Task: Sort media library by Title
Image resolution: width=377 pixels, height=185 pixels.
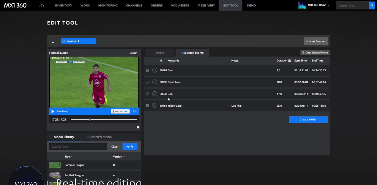Action: (69, 157)
